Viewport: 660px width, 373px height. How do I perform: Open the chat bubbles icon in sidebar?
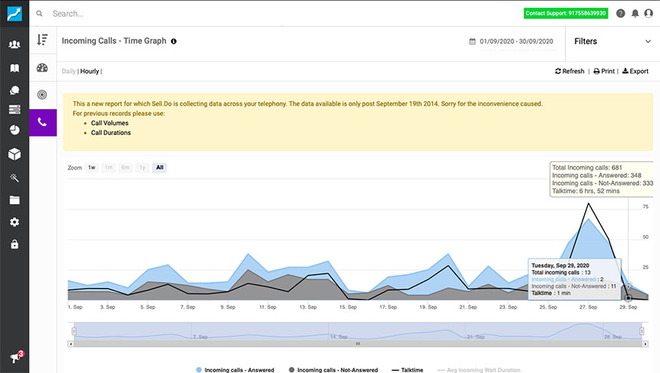click(x=15, y=90)
